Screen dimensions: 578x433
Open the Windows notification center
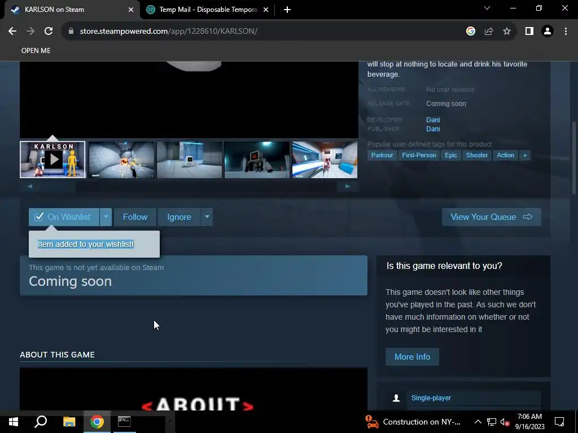tap(559, 422)
